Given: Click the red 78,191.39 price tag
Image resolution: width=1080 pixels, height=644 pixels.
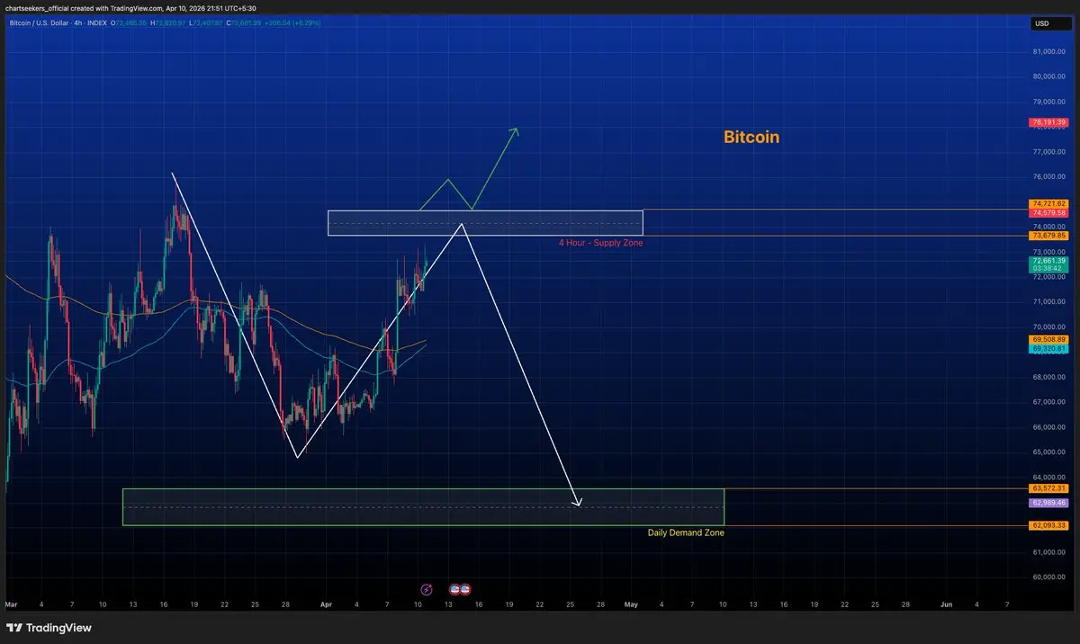Looking at the screenshot, I should pyautogui.click(x=1048, y=122).
